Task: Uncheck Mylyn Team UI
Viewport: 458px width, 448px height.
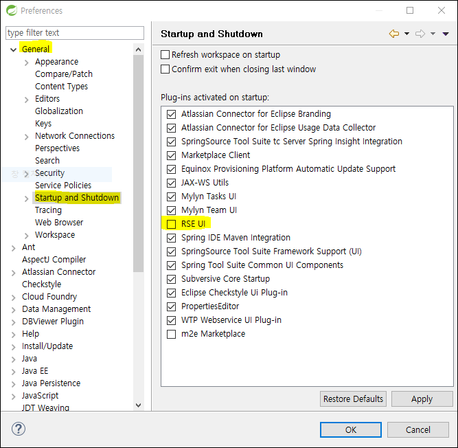Action: 171,210
